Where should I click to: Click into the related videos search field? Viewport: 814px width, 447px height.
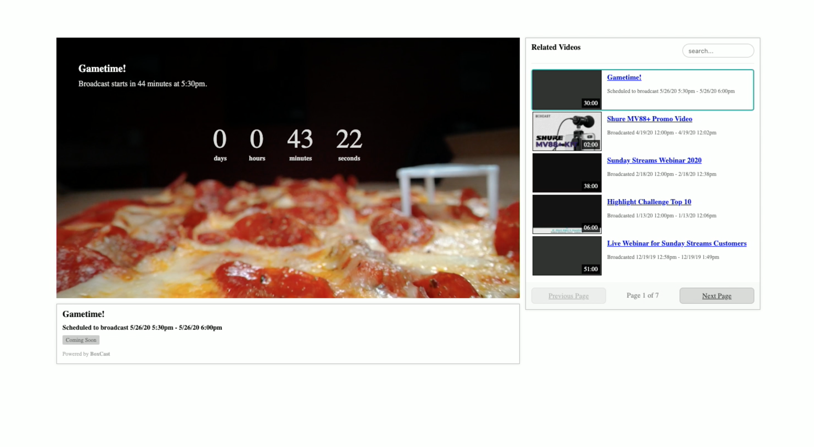click(718, 51)
